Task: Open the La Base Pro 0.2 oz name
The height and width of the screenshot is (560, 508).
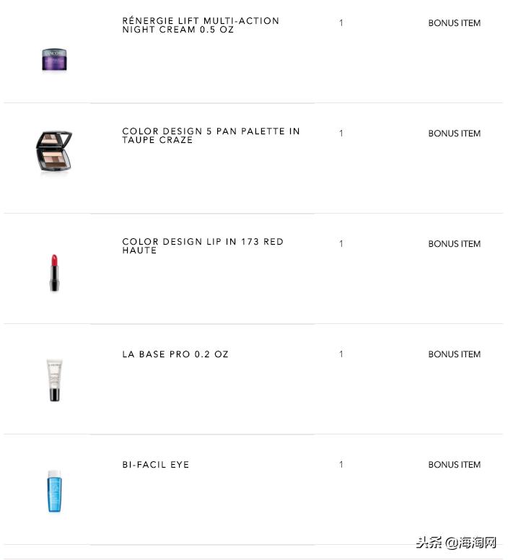Action: (x=175, y=354)
